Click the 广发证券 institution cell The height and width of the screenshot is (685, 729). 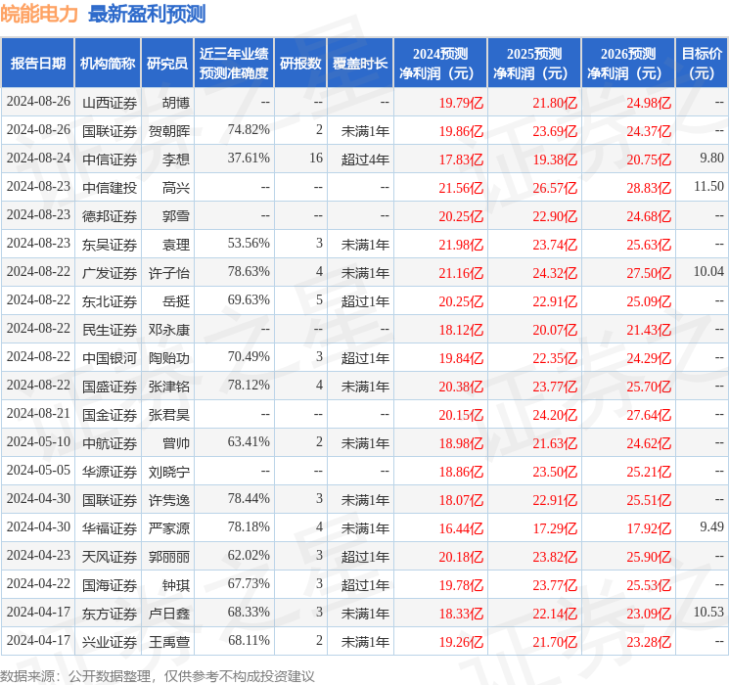110,273
